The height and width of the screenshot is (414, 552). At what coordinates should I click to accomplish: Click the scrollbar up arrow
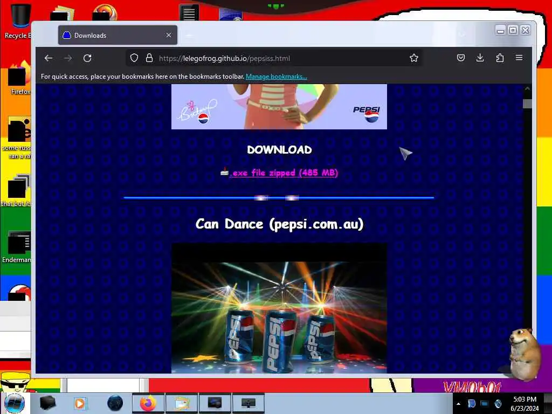527,89
